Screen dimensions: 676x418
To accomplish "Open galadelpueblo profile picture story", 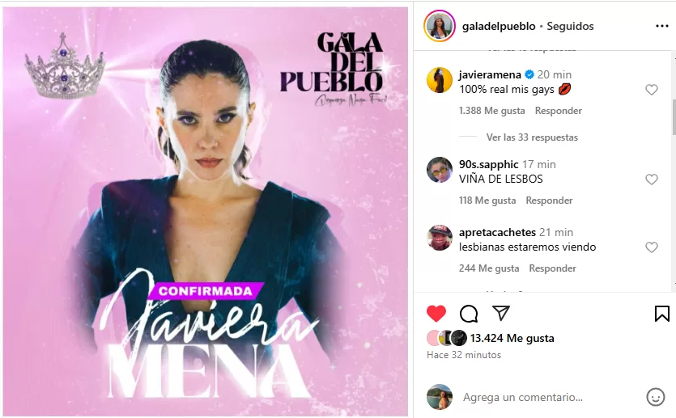I will pyautogui.click(x=440, y=26).
